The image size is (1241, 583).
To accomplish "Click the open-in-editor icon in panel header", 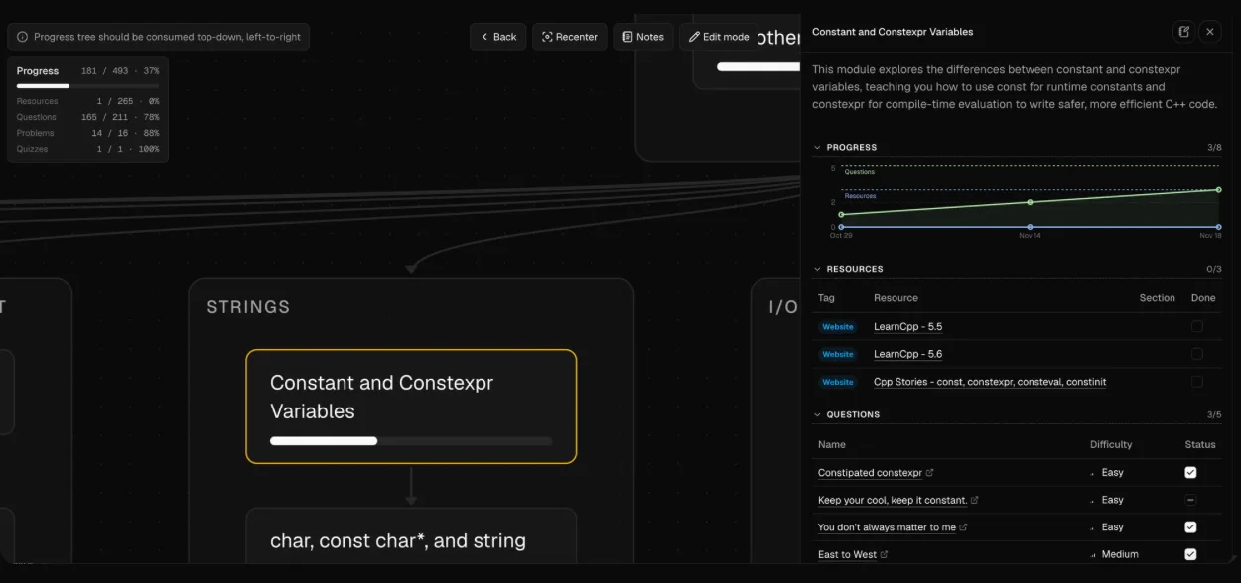I will tap(1183, 32).
